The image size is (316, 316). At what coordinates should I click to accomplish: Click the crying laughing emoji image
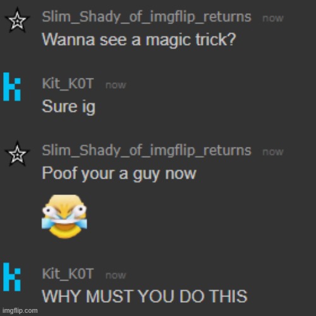tap(64, 217)
